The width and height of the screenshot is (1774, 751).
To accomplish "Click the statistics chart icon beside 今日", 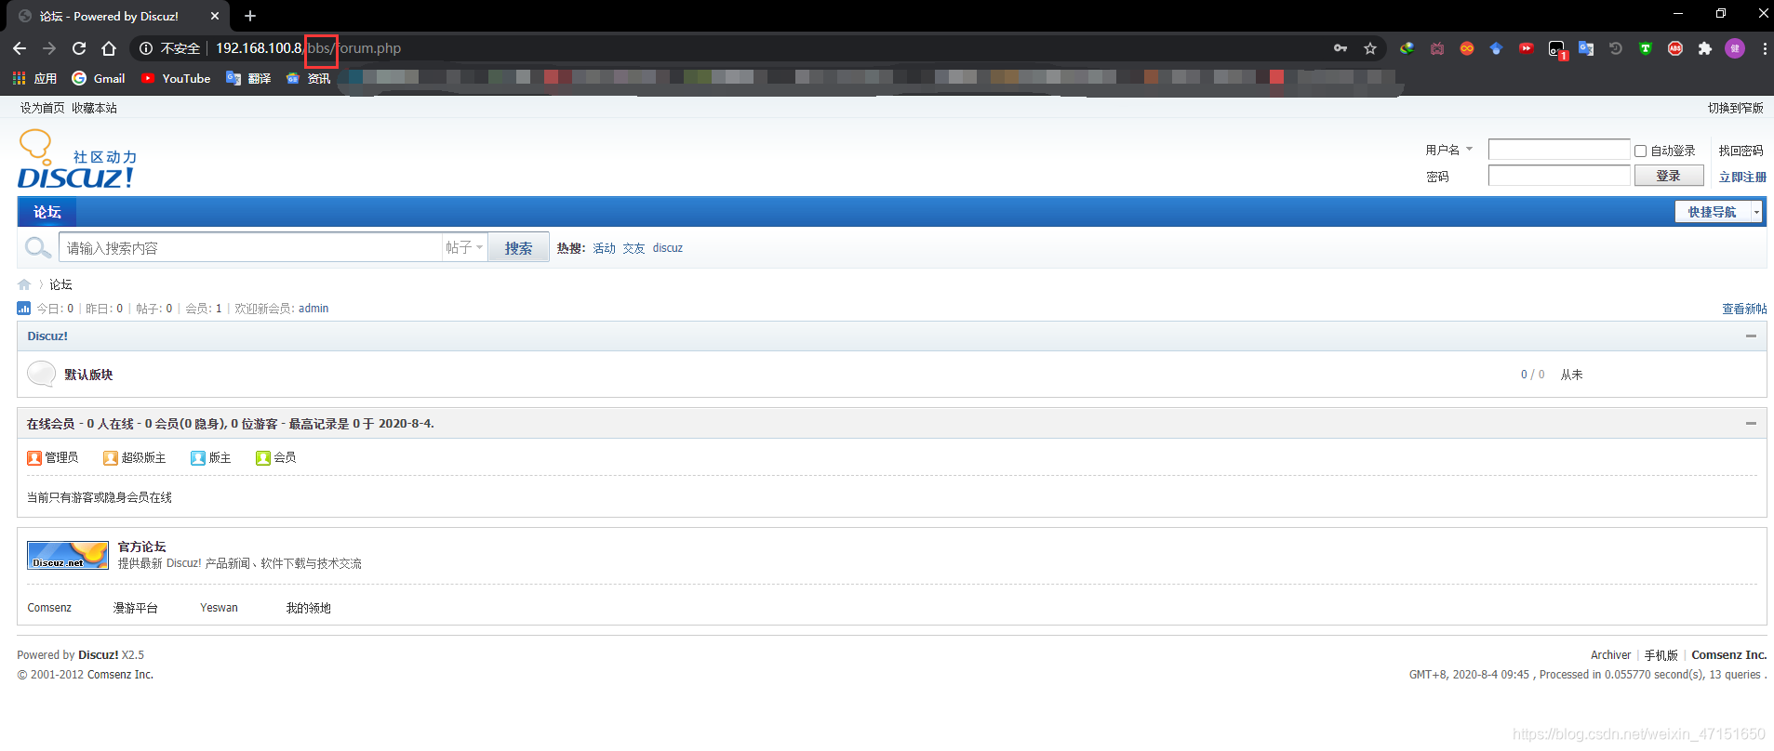I will (x=23, y=309).
